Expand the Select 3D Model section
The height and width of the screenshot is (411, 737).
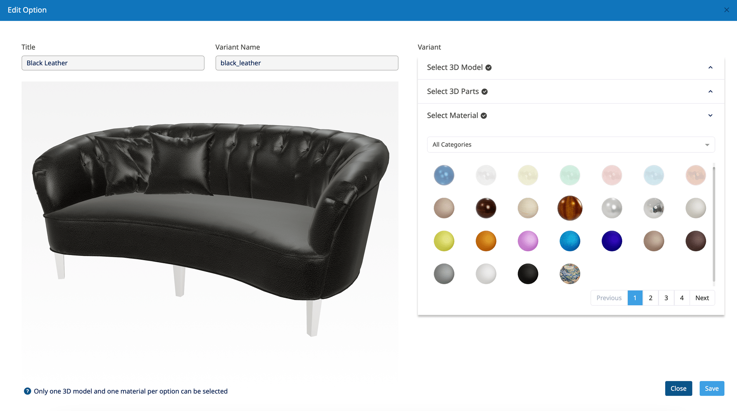571,67
